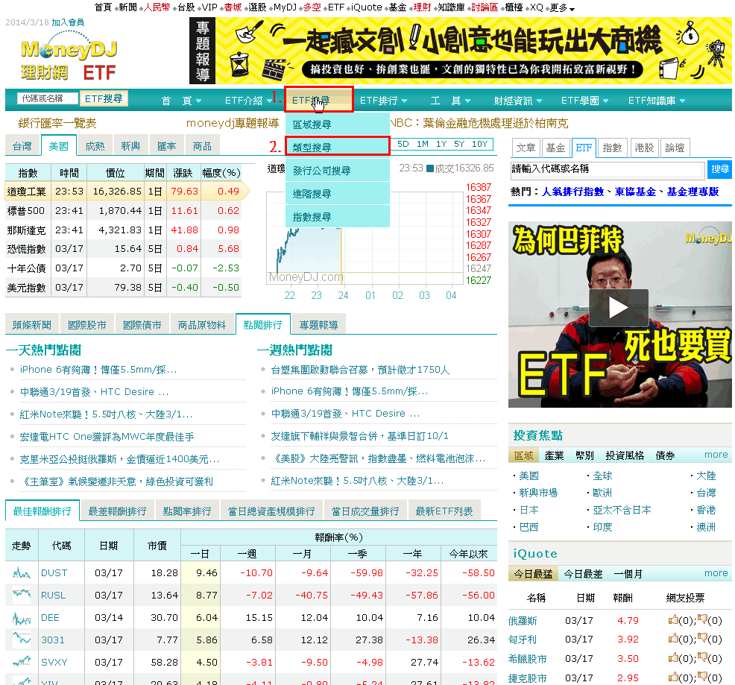
Task: Expand the ETF學園 nav menu
Action: [x=584, y=101]
